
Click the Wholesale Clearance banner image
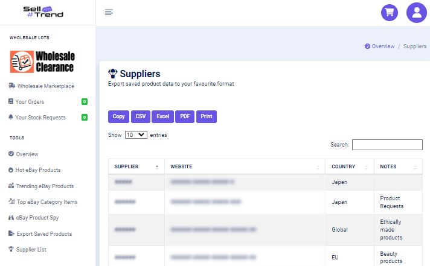pyautogui.click(x=42, y=62)
